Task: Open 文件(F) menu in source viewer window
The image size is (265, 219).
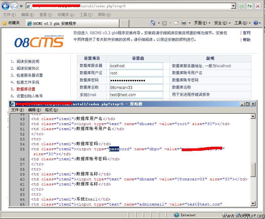Action: coord(18,110)
